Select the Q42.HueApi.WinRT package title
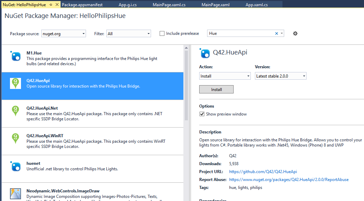Viewport: 364px width, 201px height. [x=45, y=135]
